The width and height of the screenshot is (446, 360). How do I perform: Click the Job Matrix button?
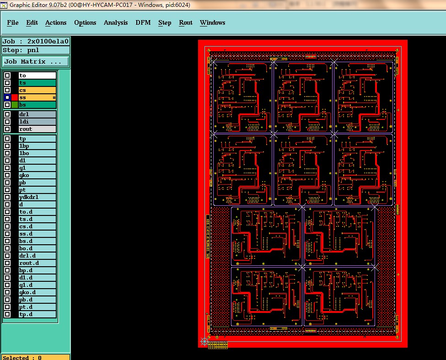(36, 61)
